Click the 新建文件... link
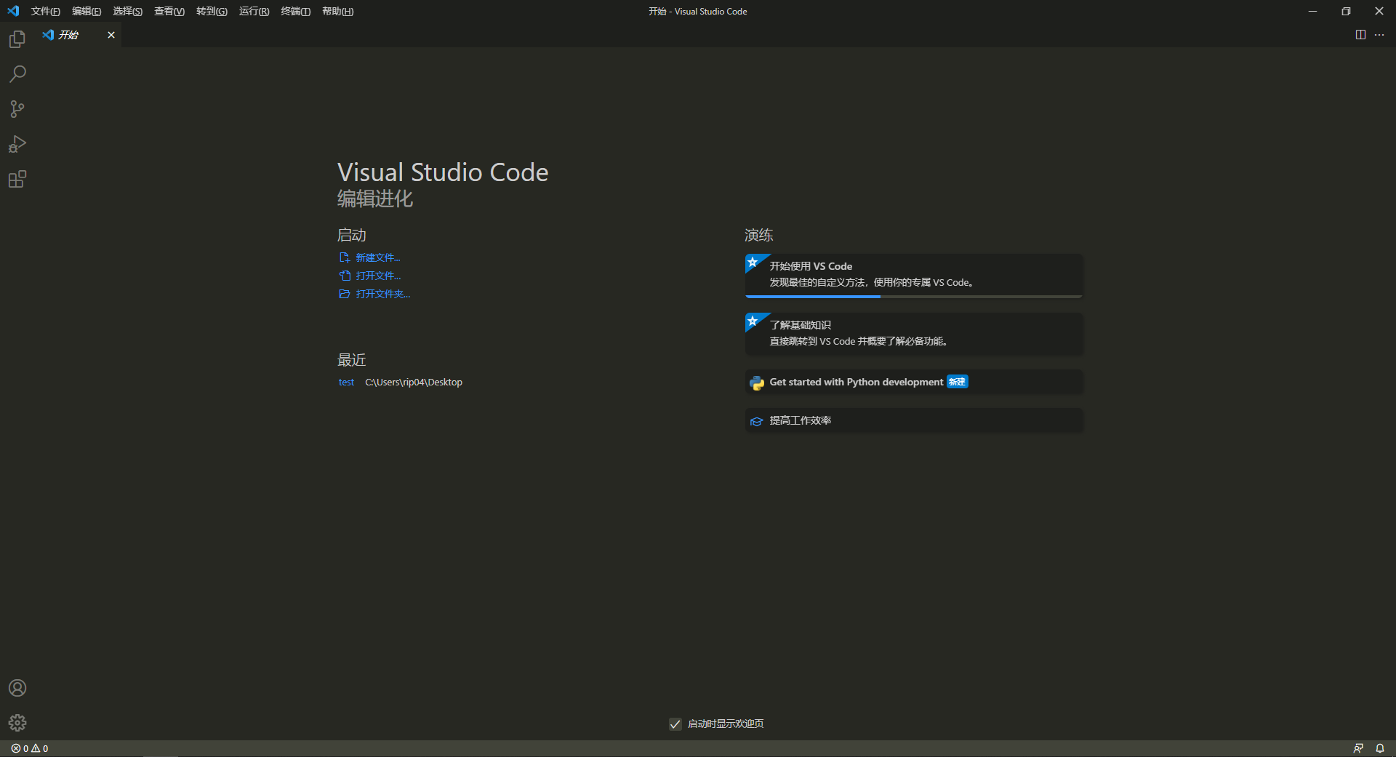Screen dimensions: 1396x757 coord(377,257)
